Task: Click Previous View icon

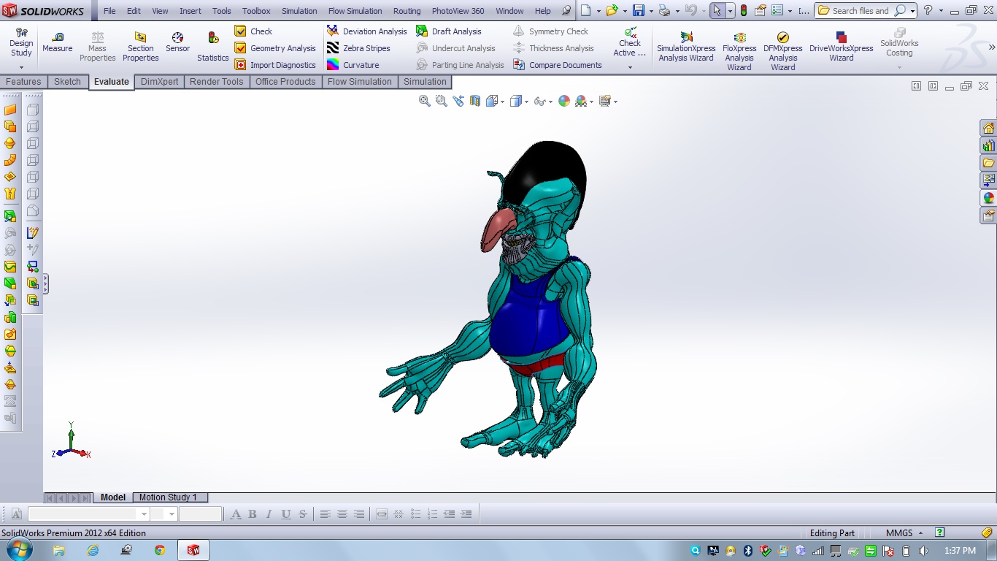Action: (x=458, y=102)
